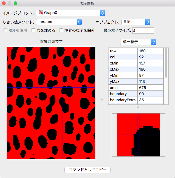Select the boundary value 90 cell
175x178 pixels.
(x=150, y=94)
